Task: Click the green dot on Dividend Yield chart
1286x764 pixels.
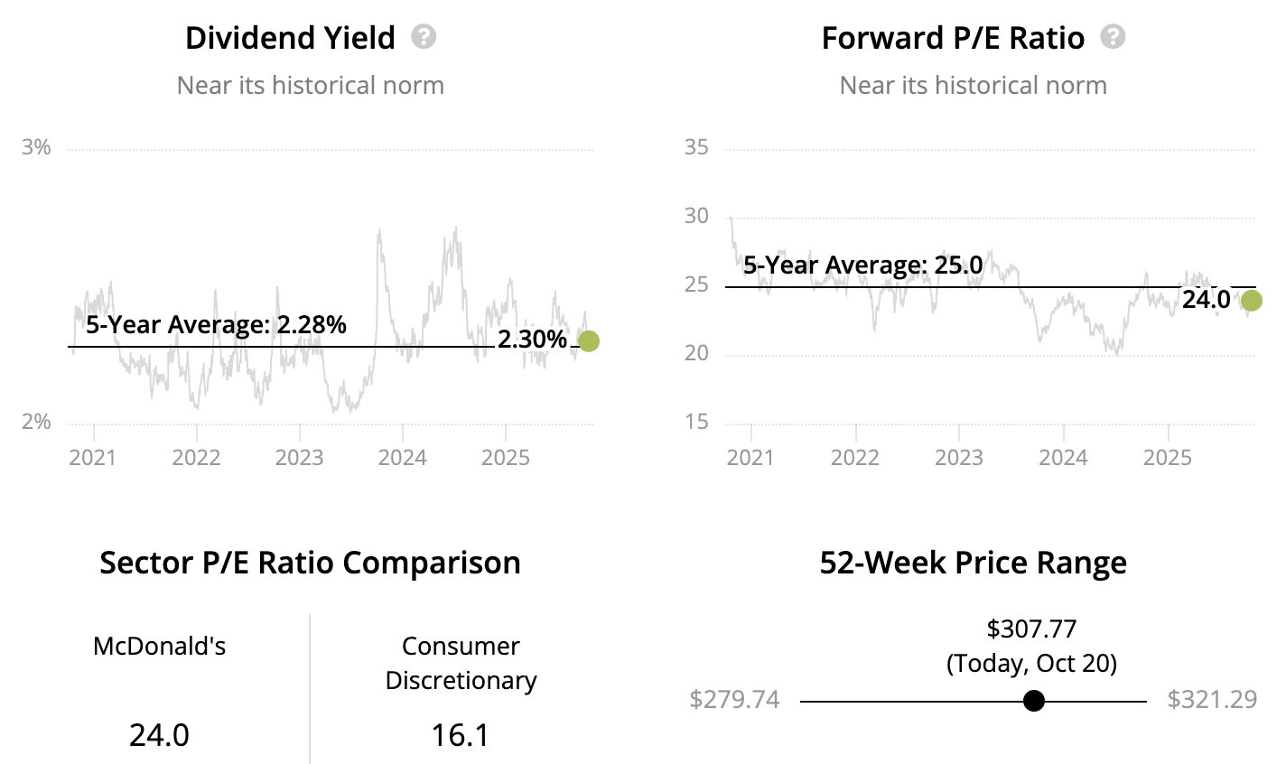Action: pyautogui.click(x=588, y=340)
